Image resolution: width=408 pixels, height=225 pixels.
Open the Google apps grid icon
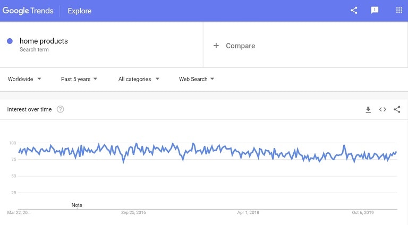point(399,11)
